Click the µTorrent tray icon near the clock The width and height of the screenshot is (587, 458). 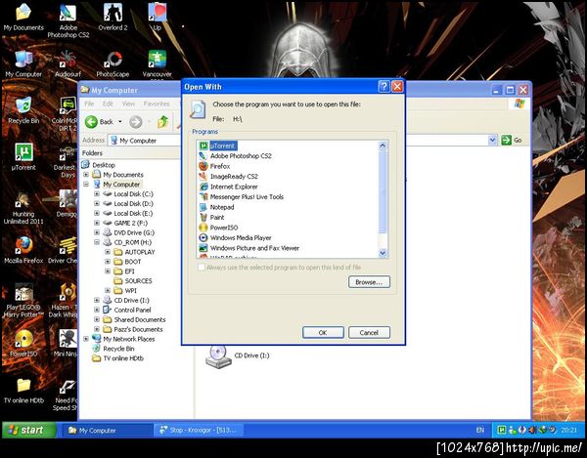pyautogui.click(x=502, y=431)
